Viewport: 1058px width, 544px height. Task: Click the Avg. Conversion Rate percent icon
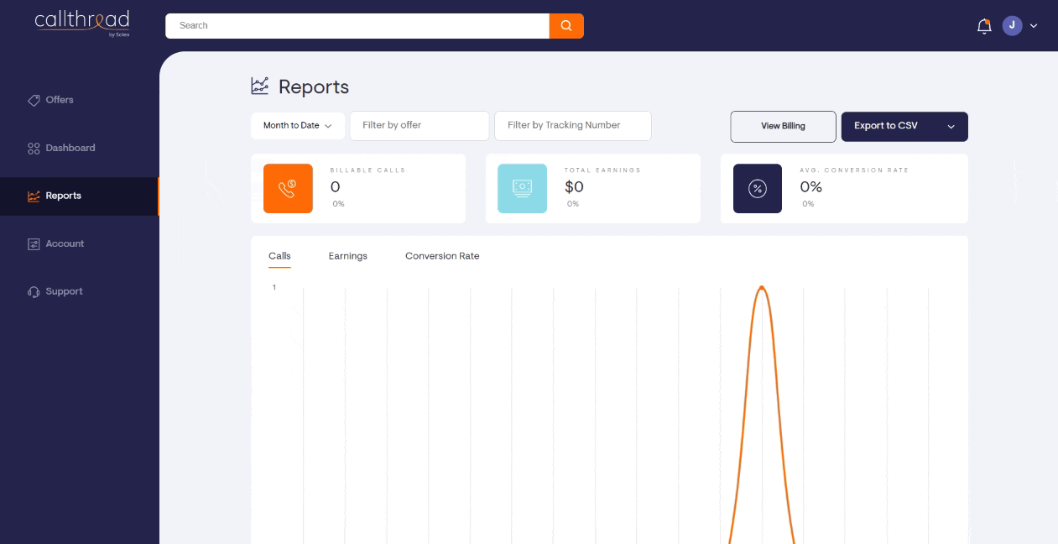(x=758, y=188)
